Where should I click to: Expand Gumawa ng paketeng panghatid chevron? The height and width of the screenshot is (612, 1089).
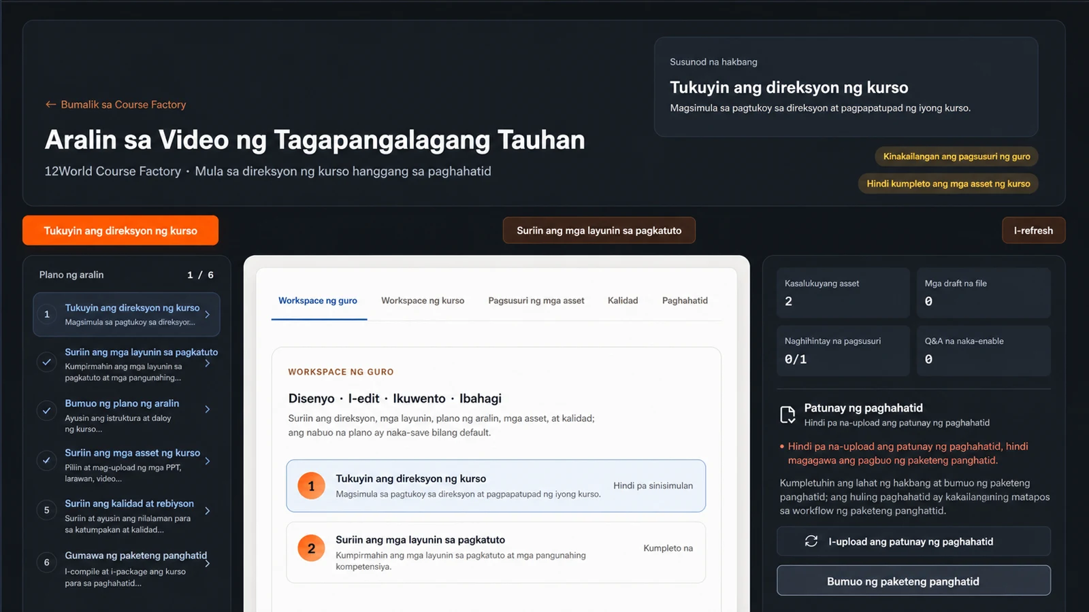click(208, 563)
